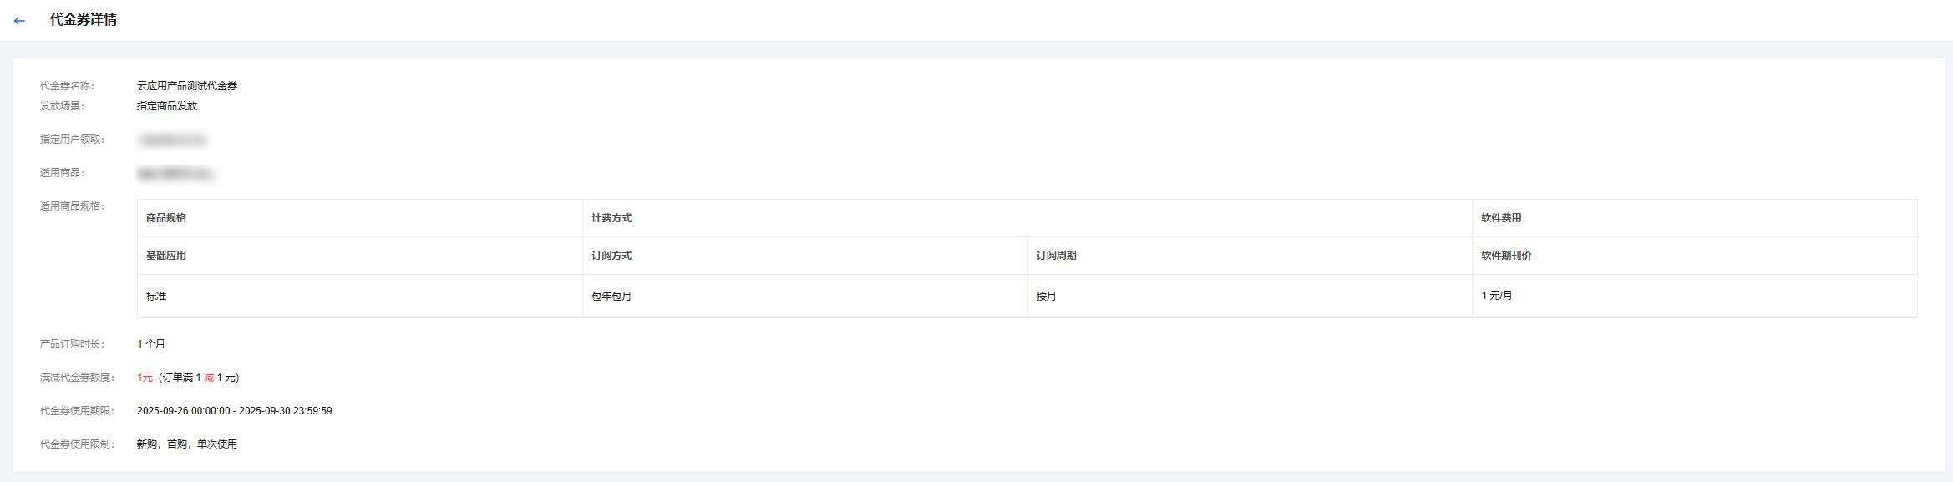
Task: Click the 1 元/月 price cell
Action: coord(1496,296)
